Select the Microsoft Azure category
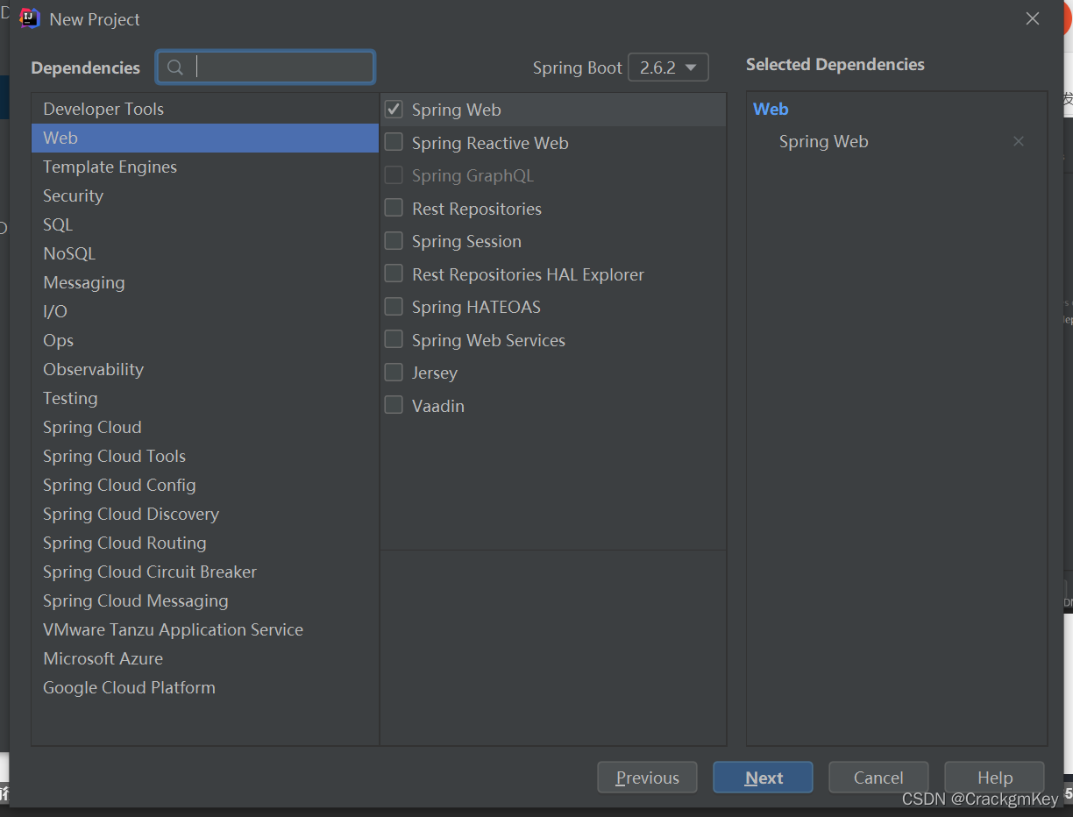The width and height of the screenshot is (1073, 817). (205, 658)
